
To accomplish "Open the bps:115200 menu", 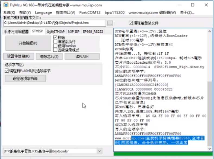I will click(114, 12).
